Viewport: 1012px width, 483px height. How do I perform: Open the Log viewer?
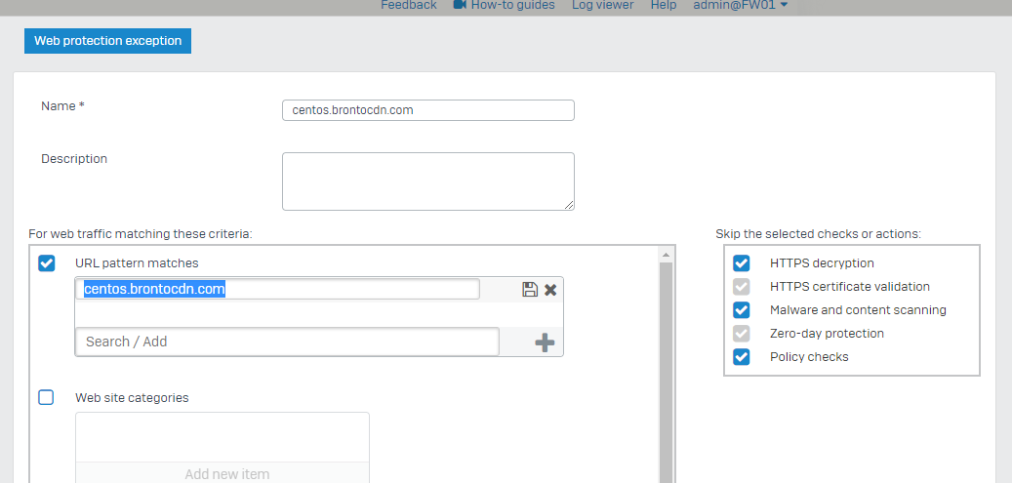click(x=603, y=5)
